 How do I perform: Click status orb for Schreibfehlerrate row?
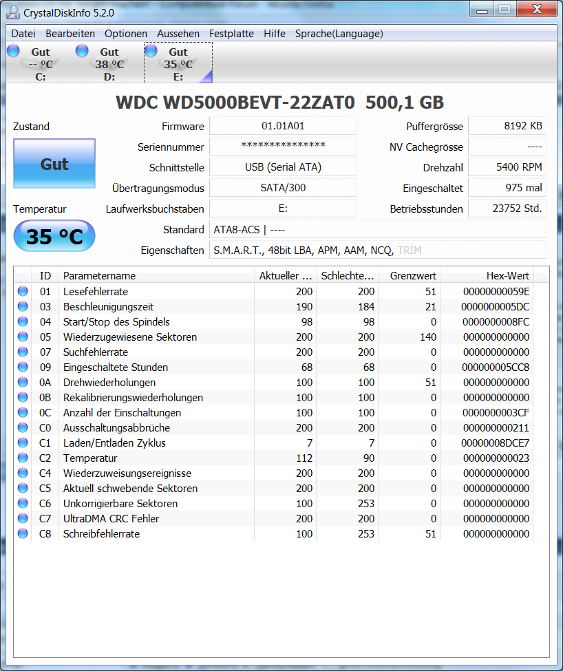[23, 533]
